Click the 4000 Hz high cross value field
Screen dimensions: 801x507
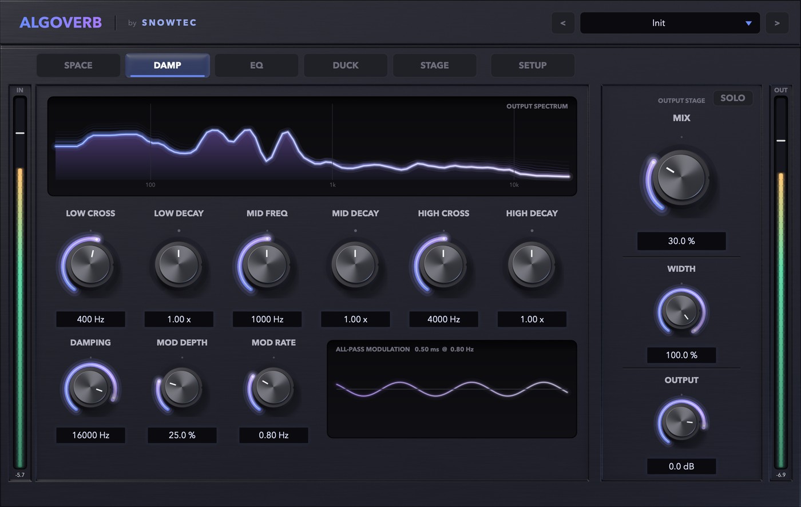(x=443, y=319)
